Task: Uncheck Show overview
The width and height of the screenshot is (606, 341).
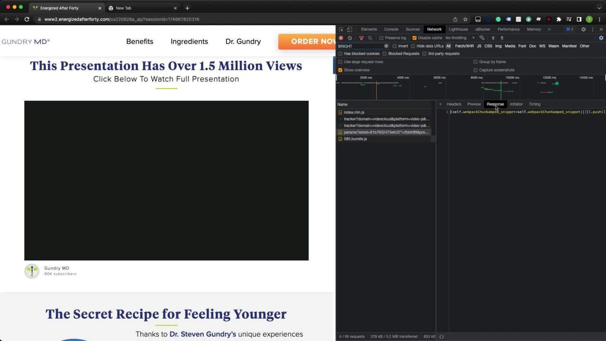Action: (x=340, y=70)
